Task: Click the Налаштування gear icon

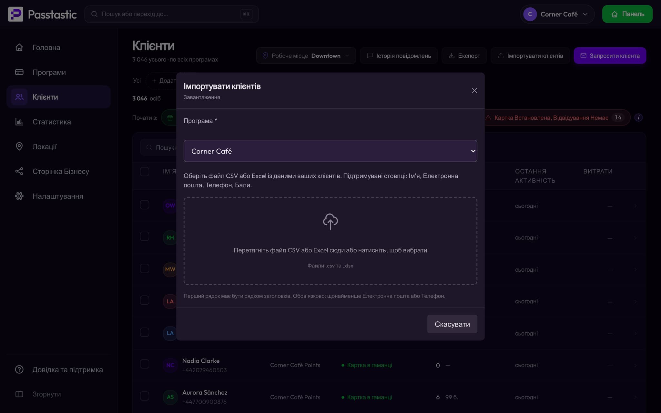Action: tap(19, 196)
